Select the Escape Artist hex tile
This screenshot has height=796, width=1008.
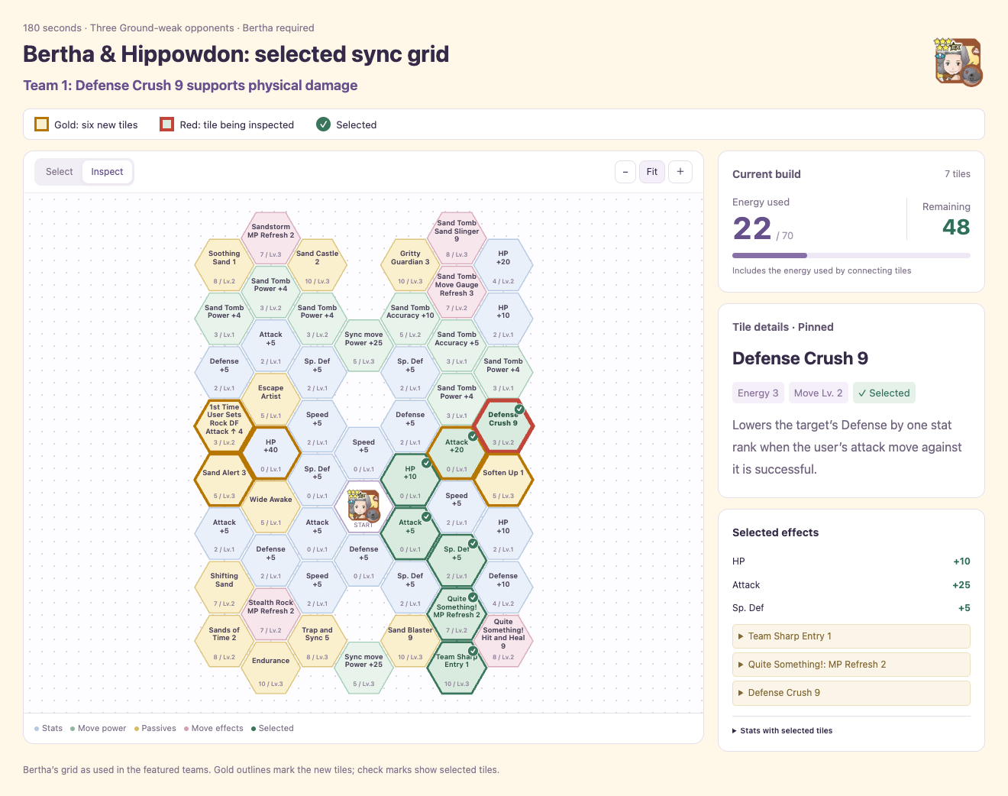pos(271,400)
